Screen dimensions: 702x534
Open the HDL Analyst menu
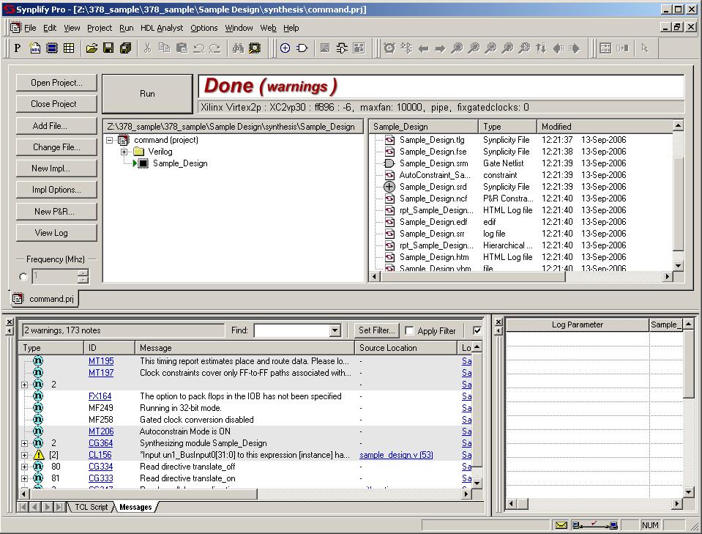tap(162, 28)
